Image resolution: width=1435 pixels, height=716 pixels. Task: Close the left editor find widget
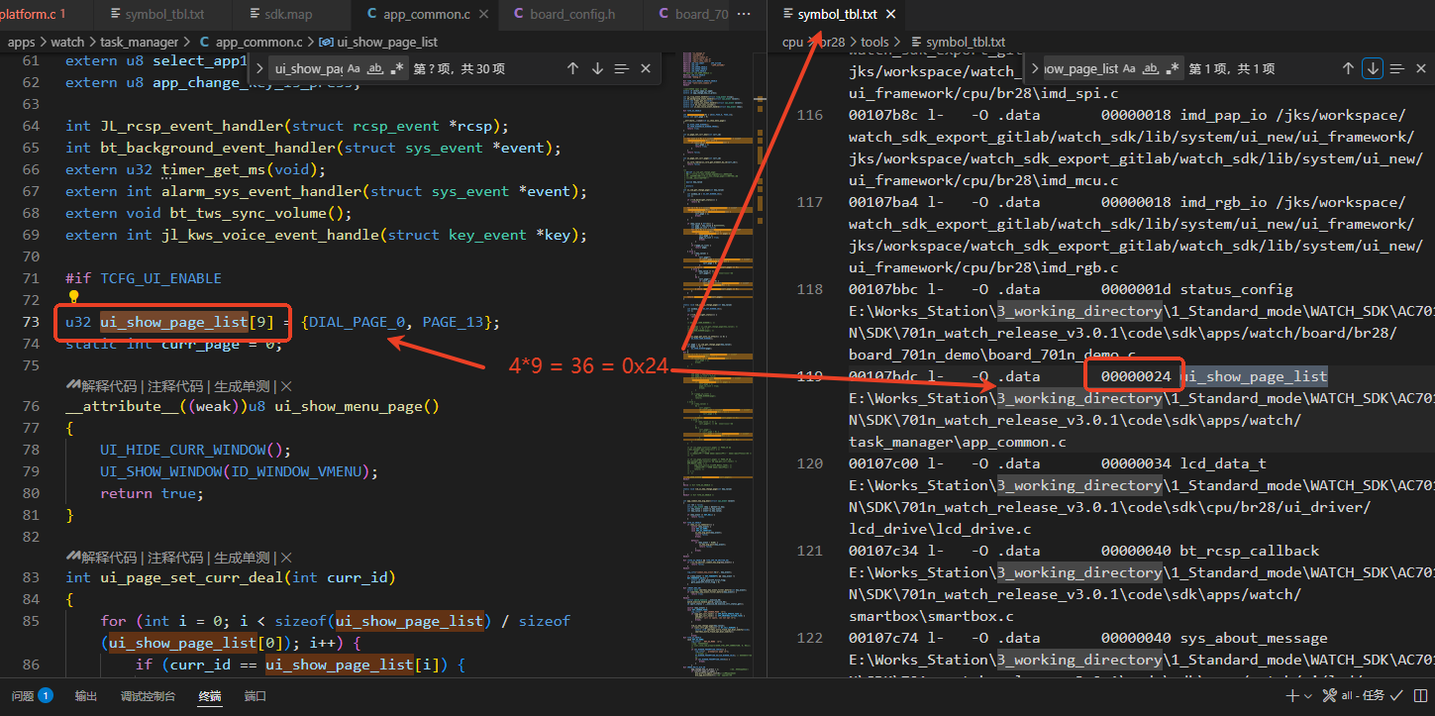coord(646,68)
